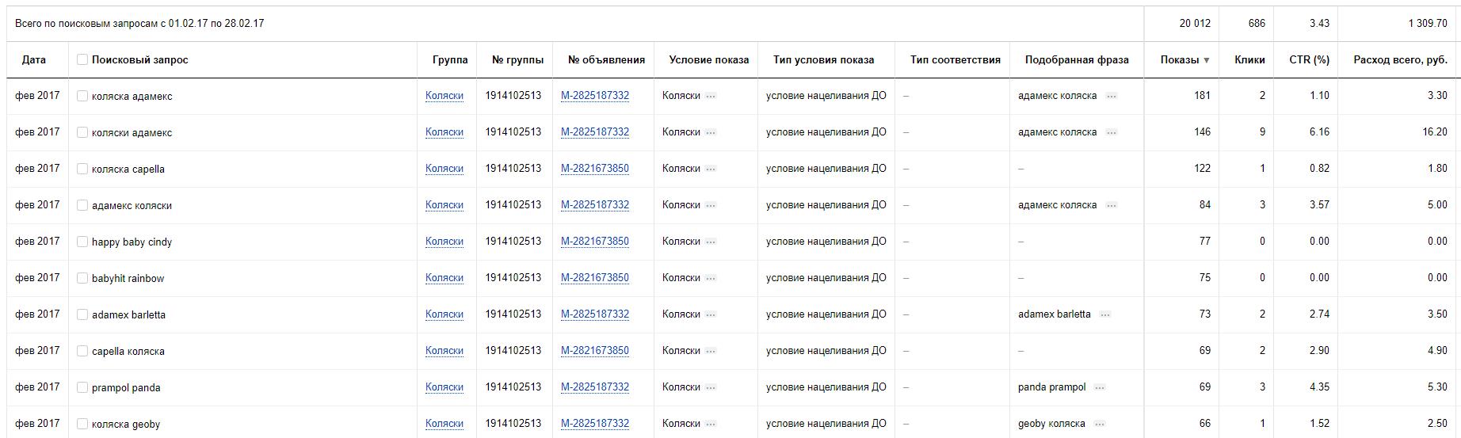Tick the checkbox for коляска capella query
This screenshot has height=438, width=1461.
82,169
